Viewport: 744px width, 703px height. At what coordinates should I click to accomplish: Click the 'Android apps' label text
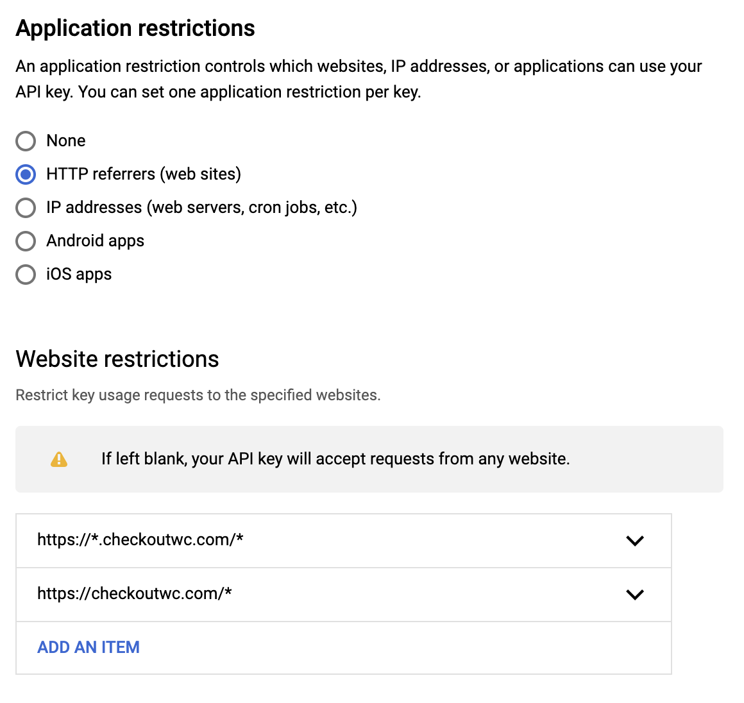click(x=96, y=241)
